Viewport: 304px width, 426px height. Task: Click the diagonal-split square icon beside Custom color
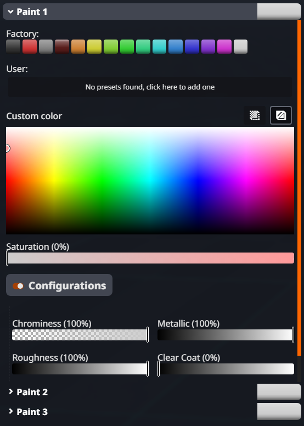[x=281, y=115]
